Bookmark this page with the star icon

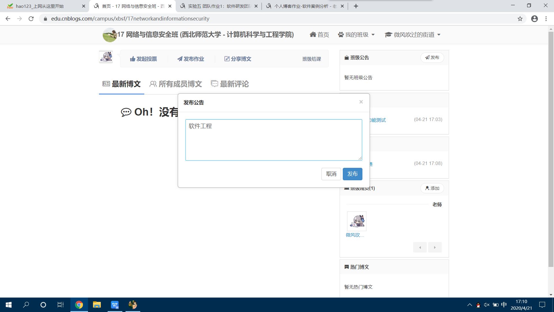(x=520, y=19)
